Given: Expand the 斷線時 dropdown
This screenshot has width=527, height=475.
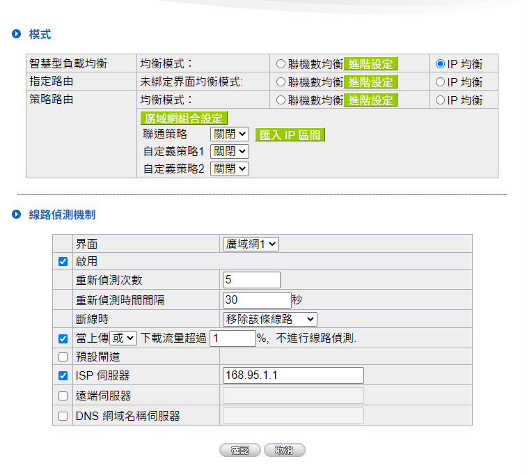Looking at the screenshot, I should (270, 319).
